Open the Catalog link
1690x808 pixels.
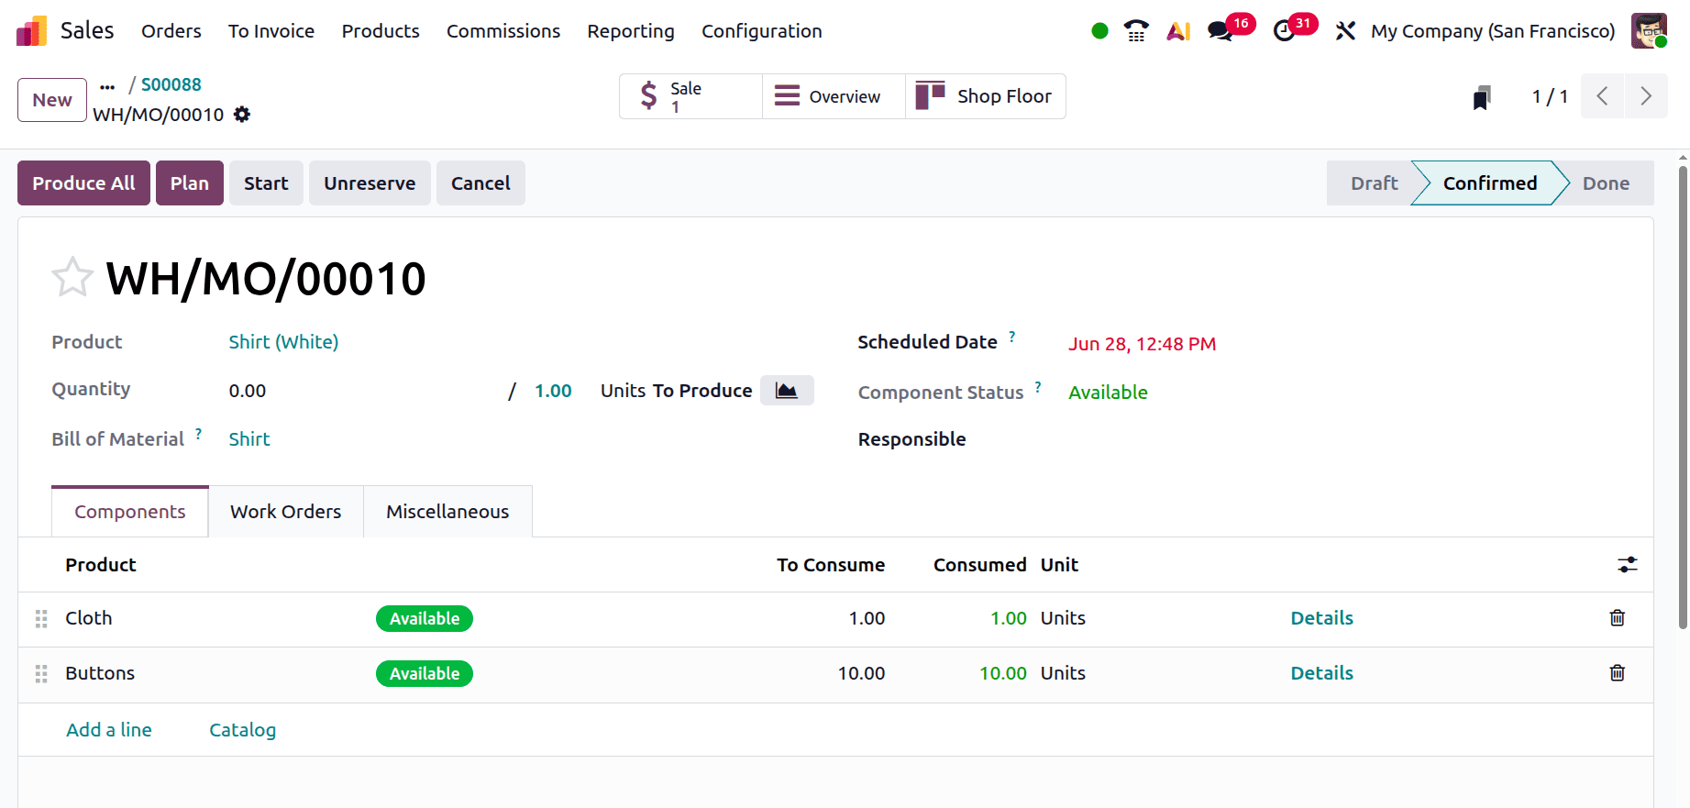[242, 730]
